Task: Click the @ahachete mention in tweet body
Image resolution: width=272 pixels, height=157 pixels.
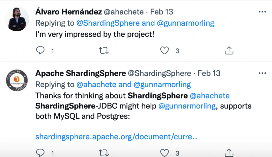Action: pos(210,96)
